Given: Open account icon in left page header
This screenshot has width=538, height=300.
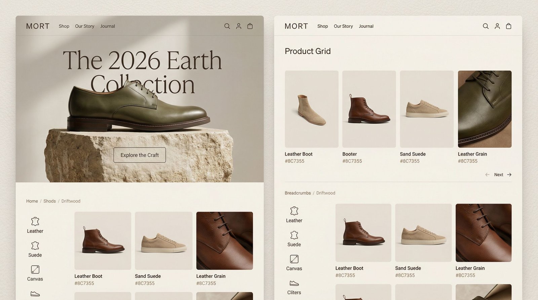Looking at the screenshot, I should (x=239, y=26).
